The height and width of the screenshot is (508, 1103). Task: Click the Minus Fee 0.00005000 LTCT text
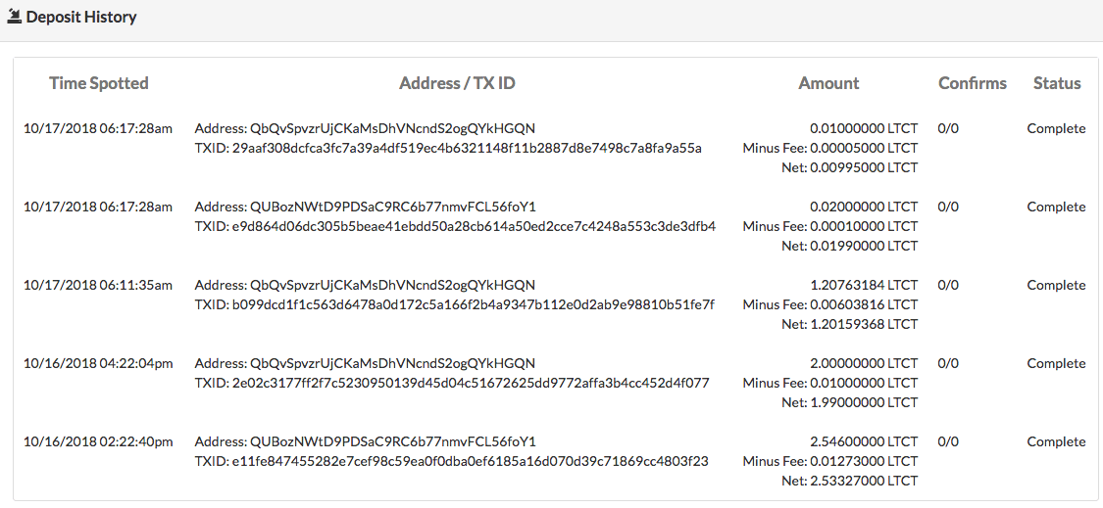(830, 148)
